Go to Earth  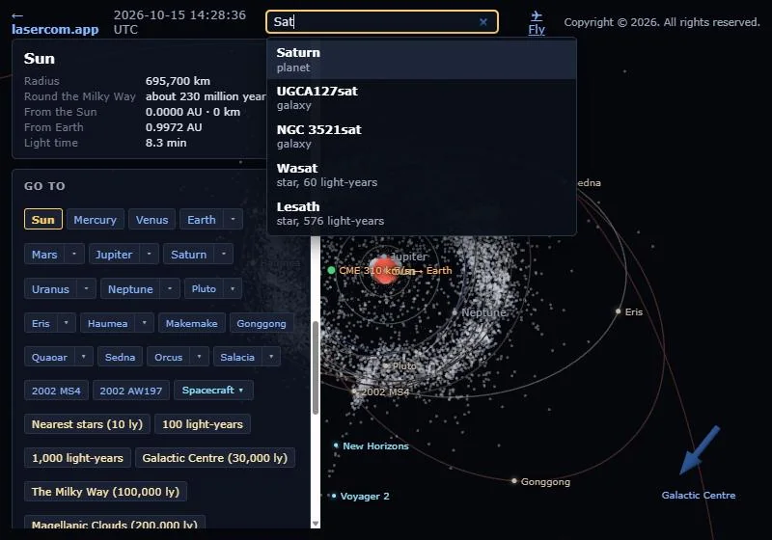[202, 219]
